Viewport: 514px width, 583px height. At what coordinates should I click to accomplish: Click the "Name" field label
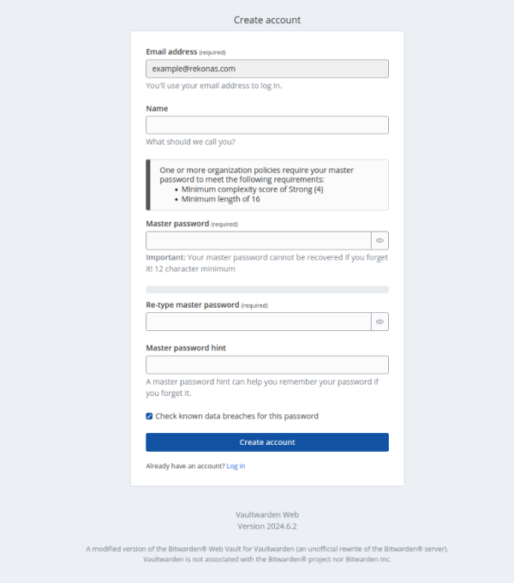pyautogui.click(x=157, y=109)
